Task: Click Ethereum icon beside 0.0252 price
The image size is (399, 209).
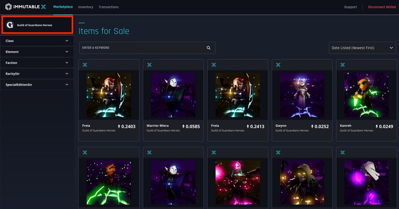Action: pyautogui.click(x=312, y=127)
